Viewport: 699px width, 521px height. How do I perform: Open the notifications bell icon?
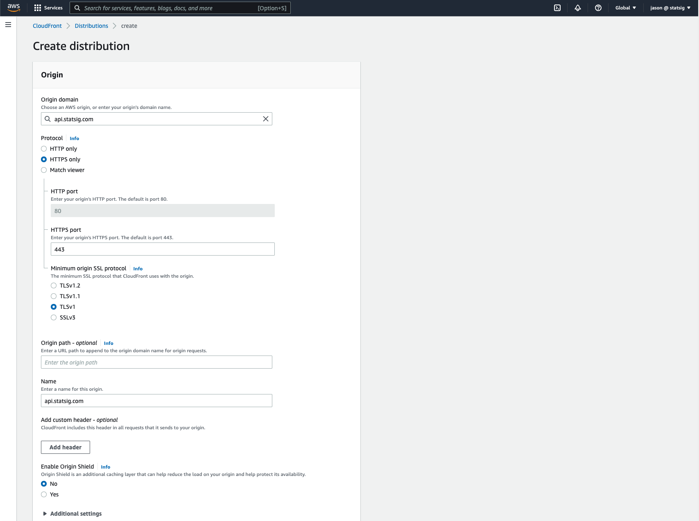[577, 8]
